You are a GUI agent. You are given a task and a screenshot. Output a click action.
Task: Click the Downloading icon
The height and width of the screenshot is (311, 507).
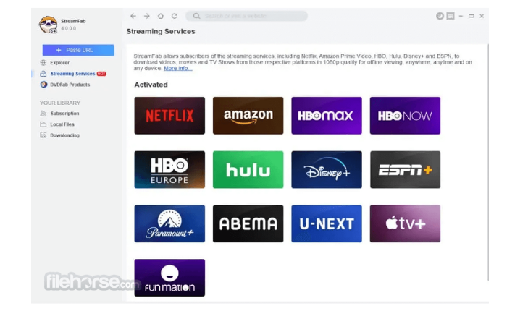coord(43,135)
